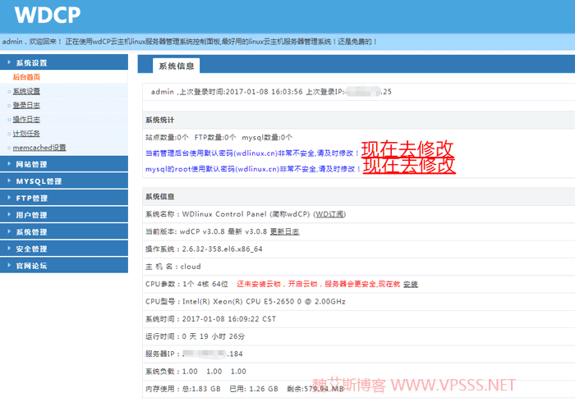
Task: Collapse the 系统设置 sidebar section header
Action: tap(31, 62)
